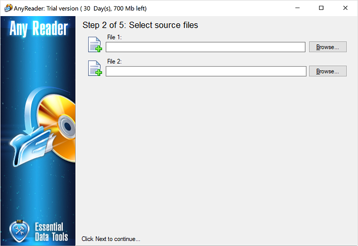The width and height of the screenshot is (358, 246).
Task: Click the "File 2:" label
Action: [x=115, y=62]
